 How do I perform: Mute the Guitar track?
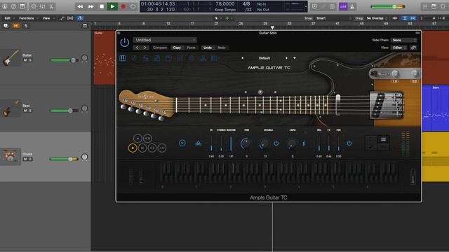click(x=25, y=60)
